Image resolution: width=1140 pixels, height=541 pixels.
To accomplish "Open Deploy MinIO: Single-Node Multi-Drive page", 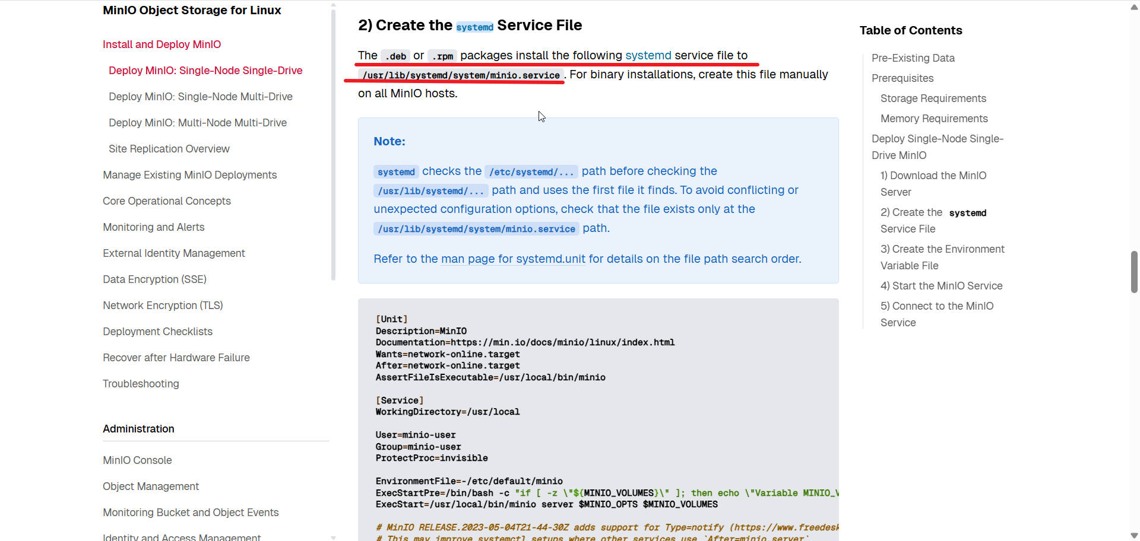I will point(201,97).
